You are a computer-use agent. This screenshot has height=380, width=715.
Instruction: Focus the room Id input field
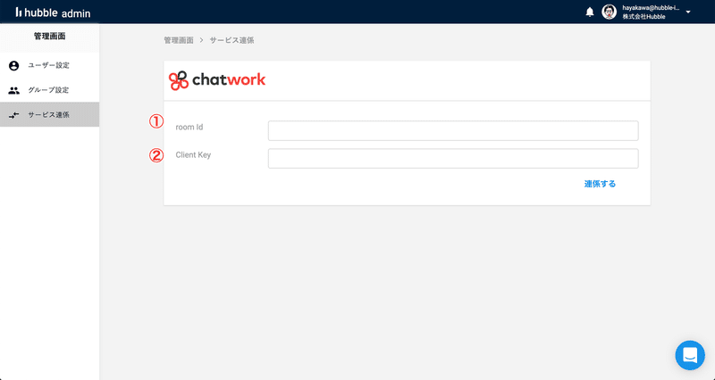pos(453,131)
